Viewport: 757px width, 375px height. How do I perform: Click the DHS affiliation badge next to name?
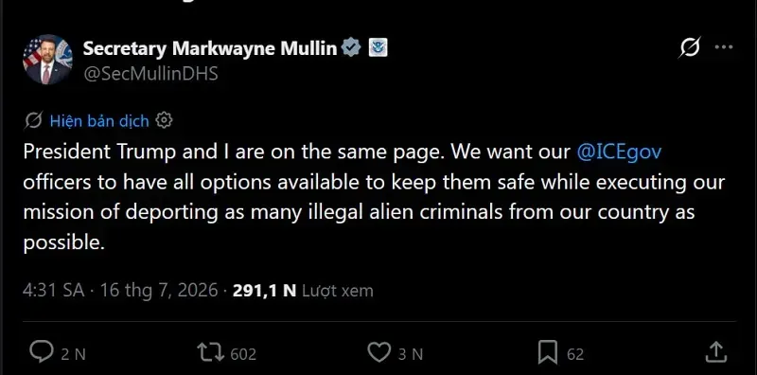[378, 48]
